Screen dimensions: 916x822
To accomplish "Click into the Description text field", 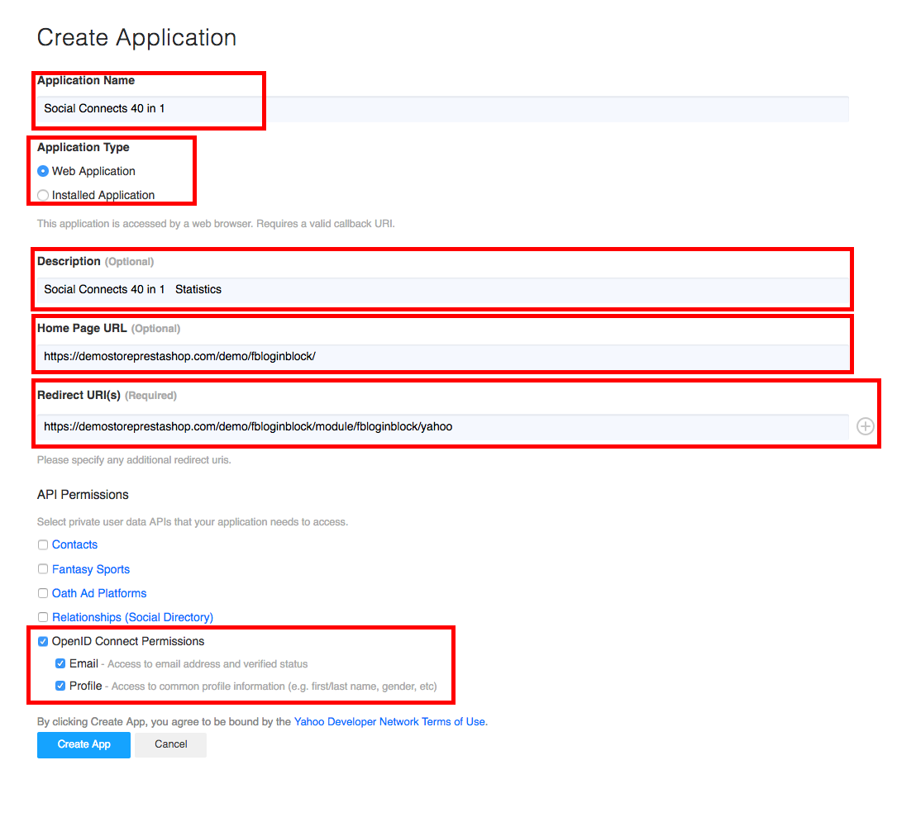I will (443, 290).
